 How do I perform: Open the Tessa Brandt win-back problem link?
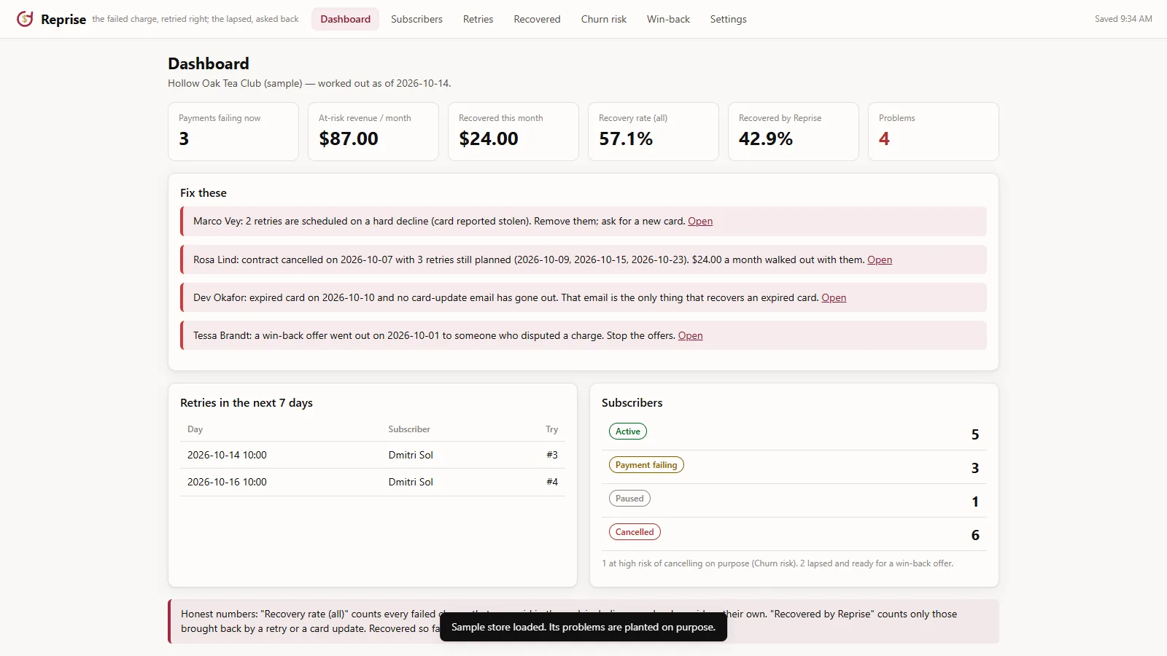690,335
